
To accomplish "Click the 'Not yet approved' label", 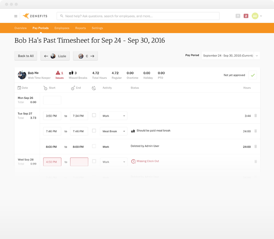I will pos(234,75).
